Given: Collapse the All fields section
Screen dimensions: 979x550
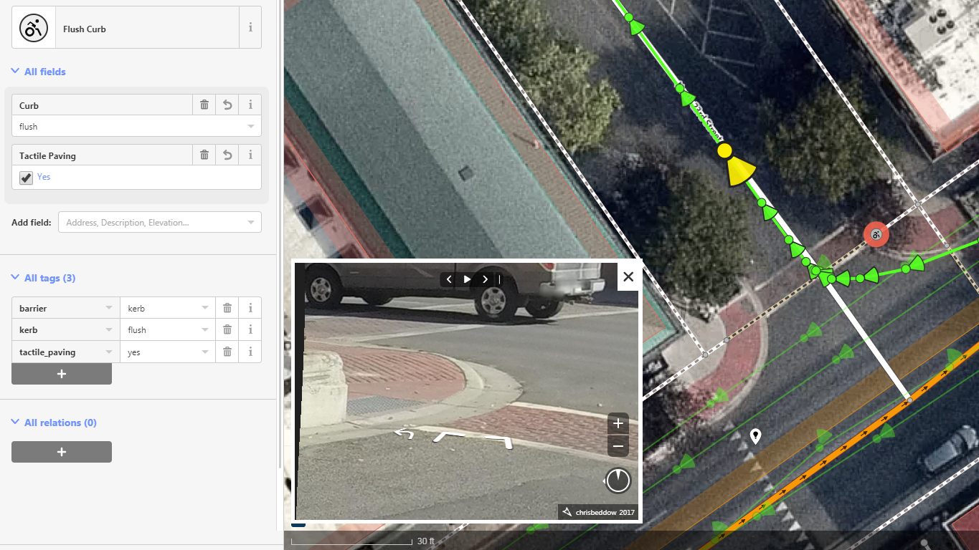Looking at the screenshot, I should [x=44, y=72].
